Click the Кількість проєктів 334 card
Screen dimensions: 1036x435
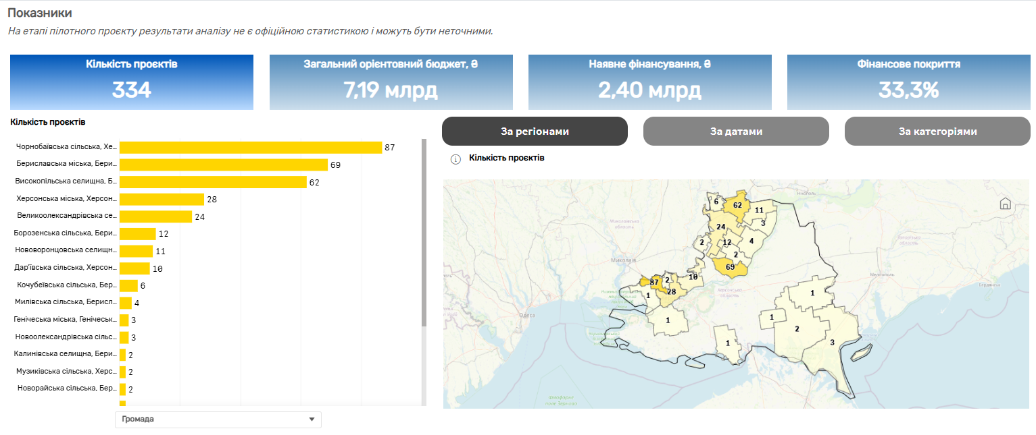point(132,82)
